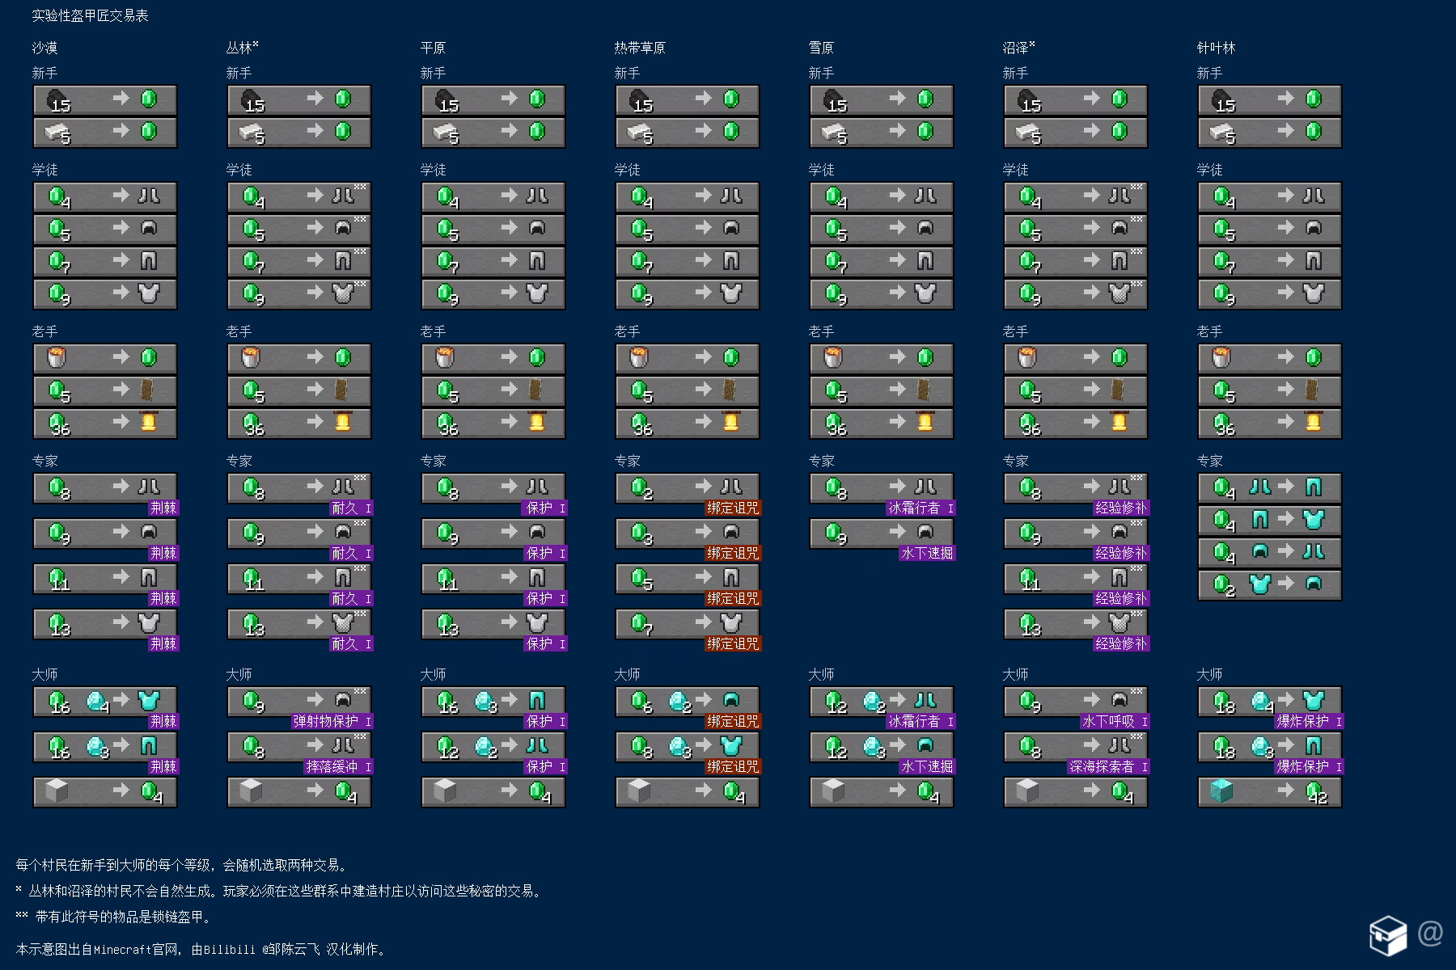The height and width of the screenshot is (970, 1456).
Task: Click 荆棘 label on 沙漠 专家 helmet trade
Action: click(x=163, y=553)
